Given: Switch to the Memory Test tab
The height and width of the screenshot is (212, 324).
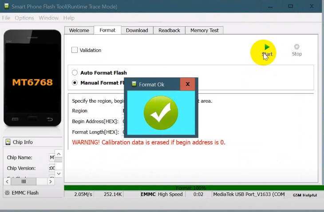Looking at the screenshot, I should pyautogui.click(x=204, y=30).
